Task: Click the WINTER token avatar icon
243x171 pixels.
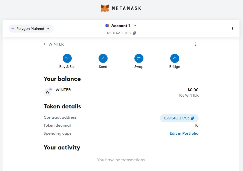Action: point(47,92)
